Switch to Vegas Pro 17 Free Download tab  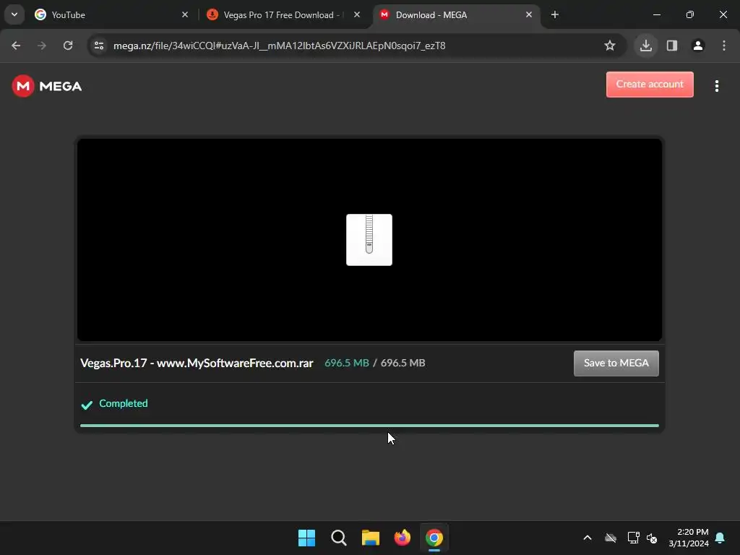pos(283,14)
